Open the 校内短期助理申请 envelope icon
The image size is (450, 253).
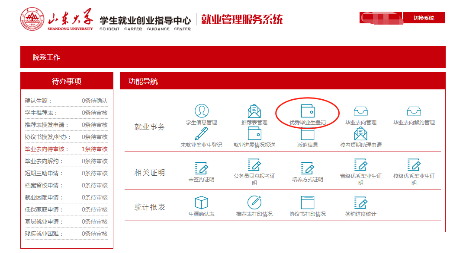point(360,134)
